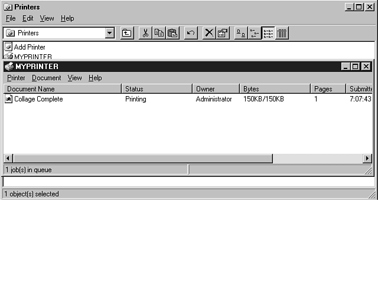Click the Owner column header
The width and height of the screenshot is (378, 283).
[x=216, y=89]
